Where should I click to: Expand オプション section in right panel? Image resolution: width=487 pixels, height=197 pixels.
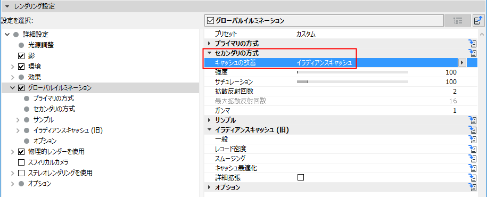point(209,187)
